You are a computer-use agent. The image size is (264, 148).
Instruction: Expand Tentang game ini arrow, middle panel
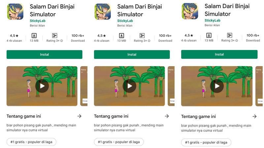(167, 116)
